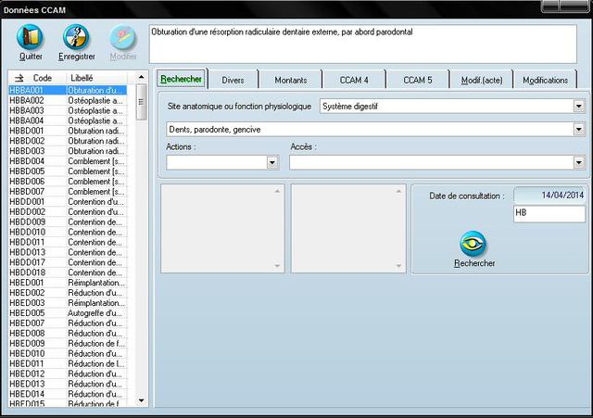Show the Modifications tab

(545, 81)
